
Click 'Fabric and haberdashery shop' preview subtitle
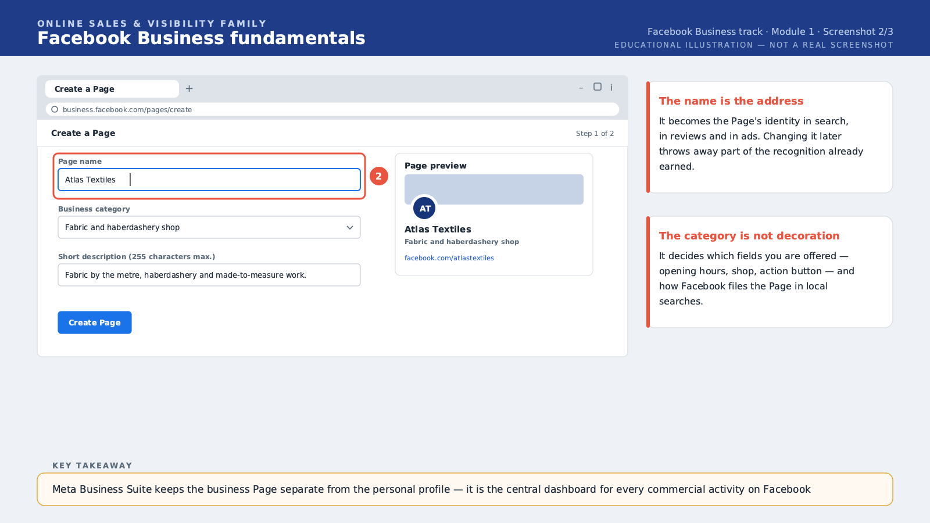pos(462,242)
